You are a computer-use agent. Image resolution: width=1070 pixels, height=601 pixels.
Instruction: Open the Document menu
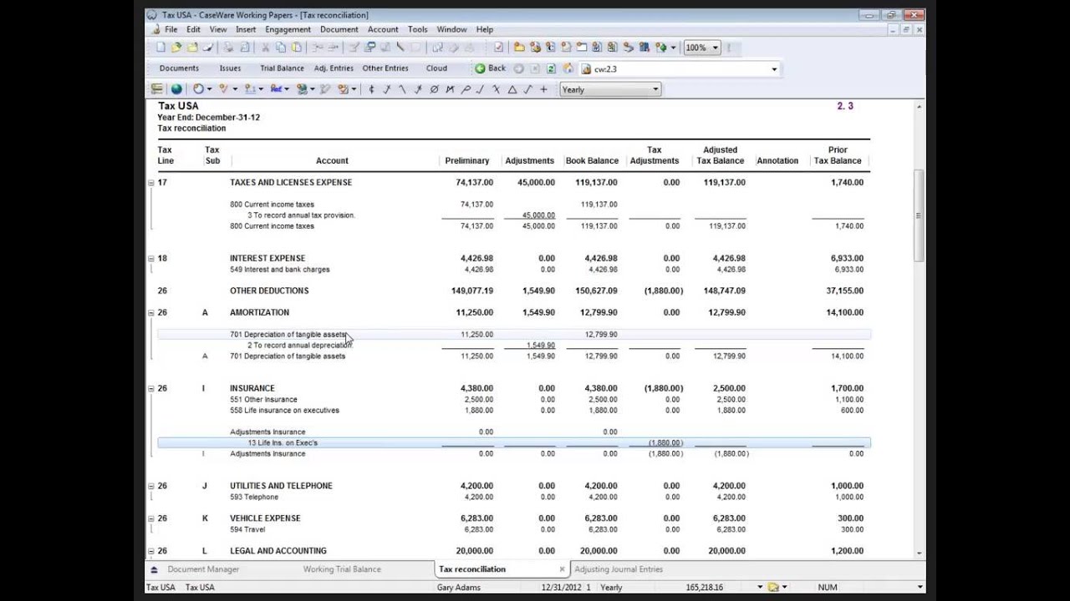pyautogui.click(x=339, y=29)
